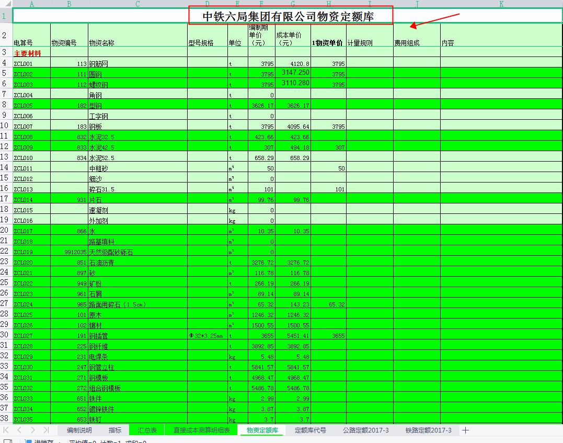Viewport: 563px width, 443px height.
Task: Click cost price 3147.250 cell
Action: [x=293, y=73]
